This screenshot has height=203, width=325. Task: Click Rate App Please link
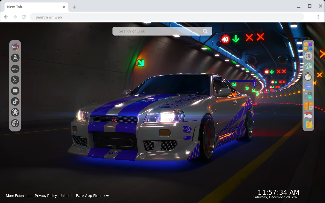(92, 196)
